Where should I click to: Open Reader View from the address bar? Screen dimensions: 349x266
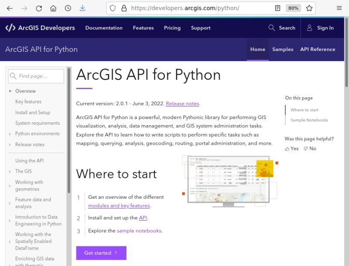point(277,8)
